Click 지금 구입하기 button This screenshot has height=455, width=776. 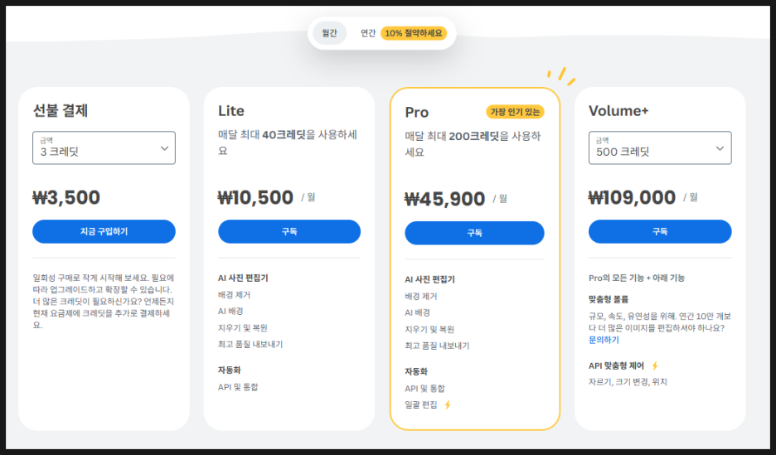click(104, 231)
